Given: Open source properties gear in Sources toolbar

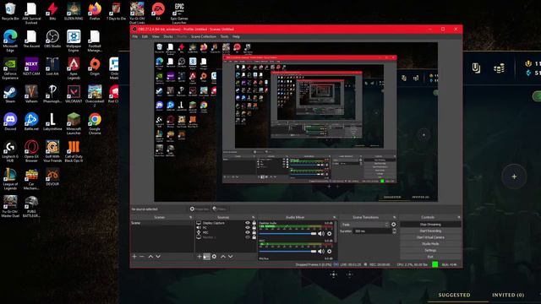Looking at the screenshot, I should click(214, 257).
